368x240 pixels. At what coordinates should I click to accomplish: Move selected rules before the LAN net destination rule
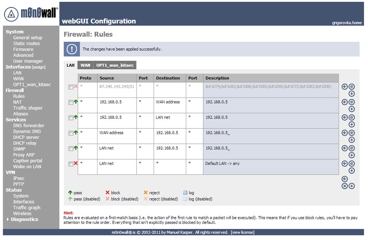point(344,117)
